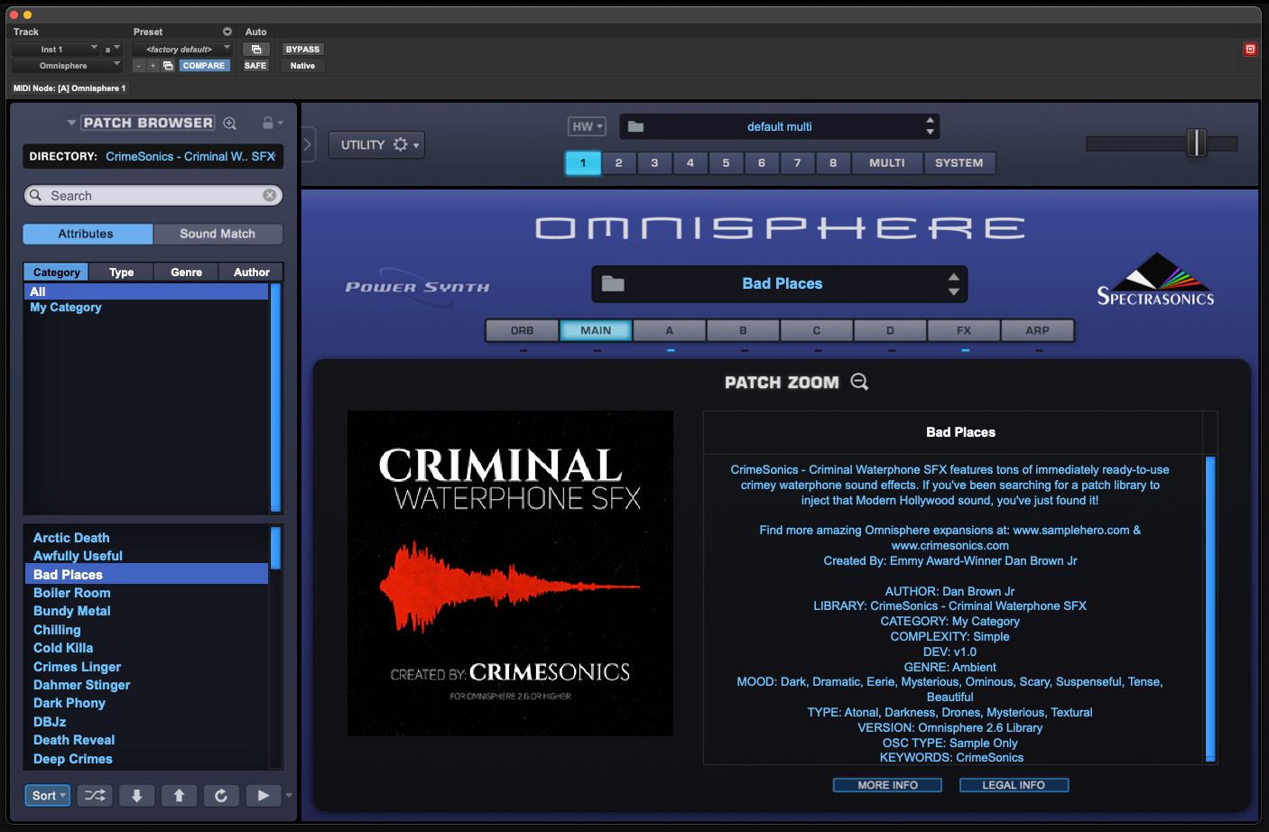Click the preset plus button
The height and width of the screenshot is (832, 1269).
[x=153, y=66]
